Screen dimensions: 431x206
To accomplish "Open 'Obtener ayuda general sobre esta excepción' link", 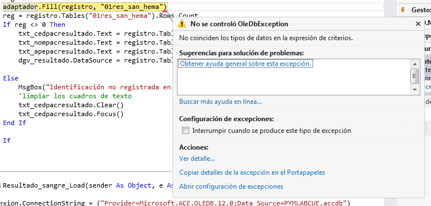I will (x=246, y=64).
